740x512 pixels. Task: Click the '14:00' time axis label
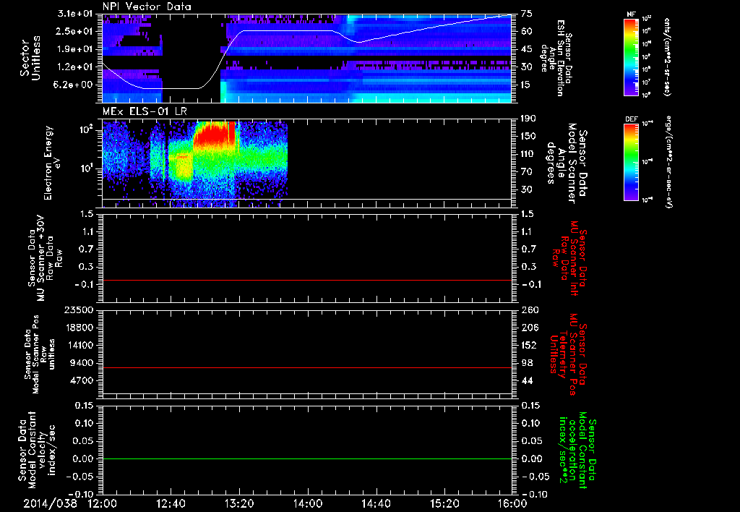308,503
